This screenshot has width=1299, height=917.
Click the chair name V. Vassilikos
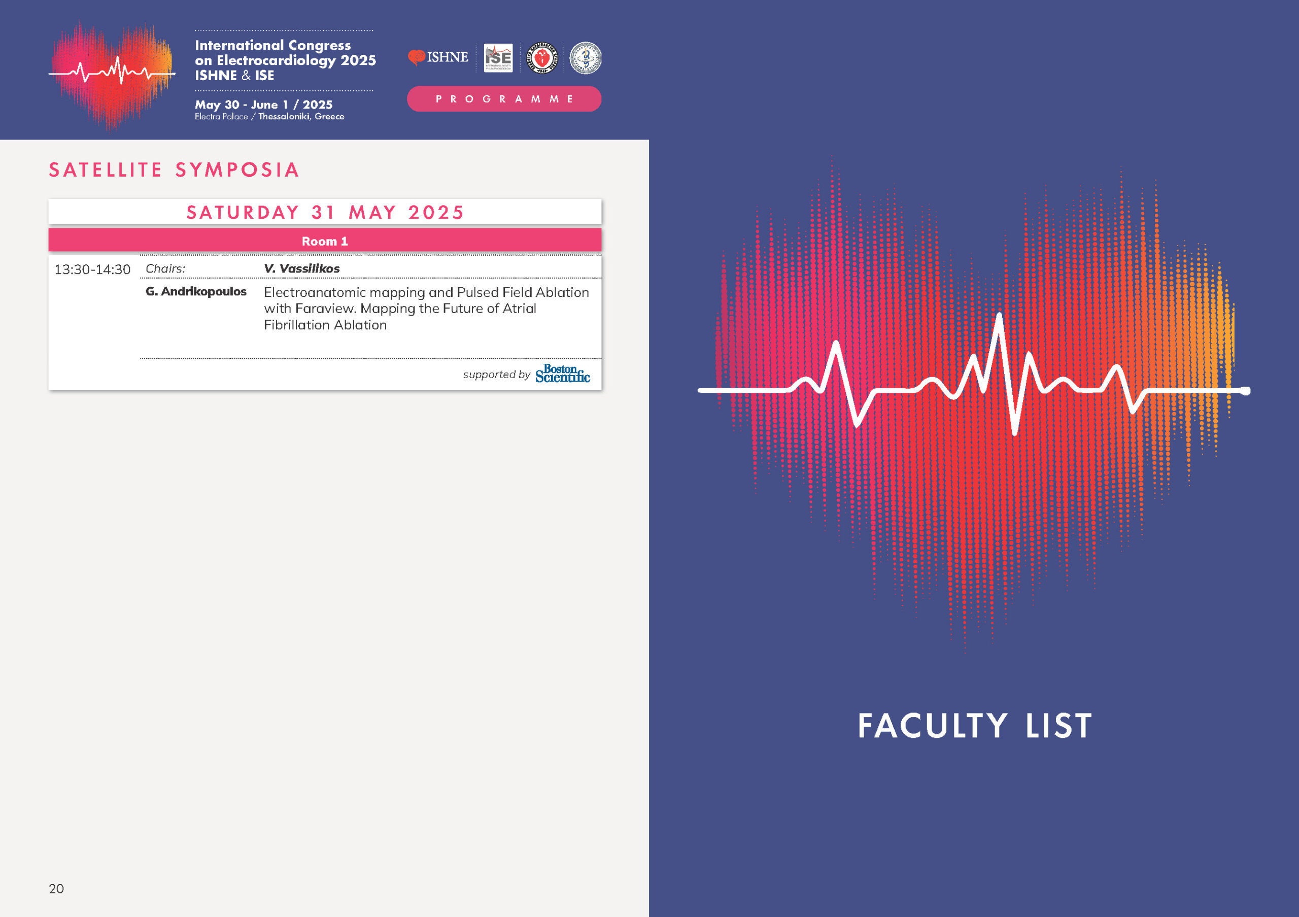[x=301, y=269]
